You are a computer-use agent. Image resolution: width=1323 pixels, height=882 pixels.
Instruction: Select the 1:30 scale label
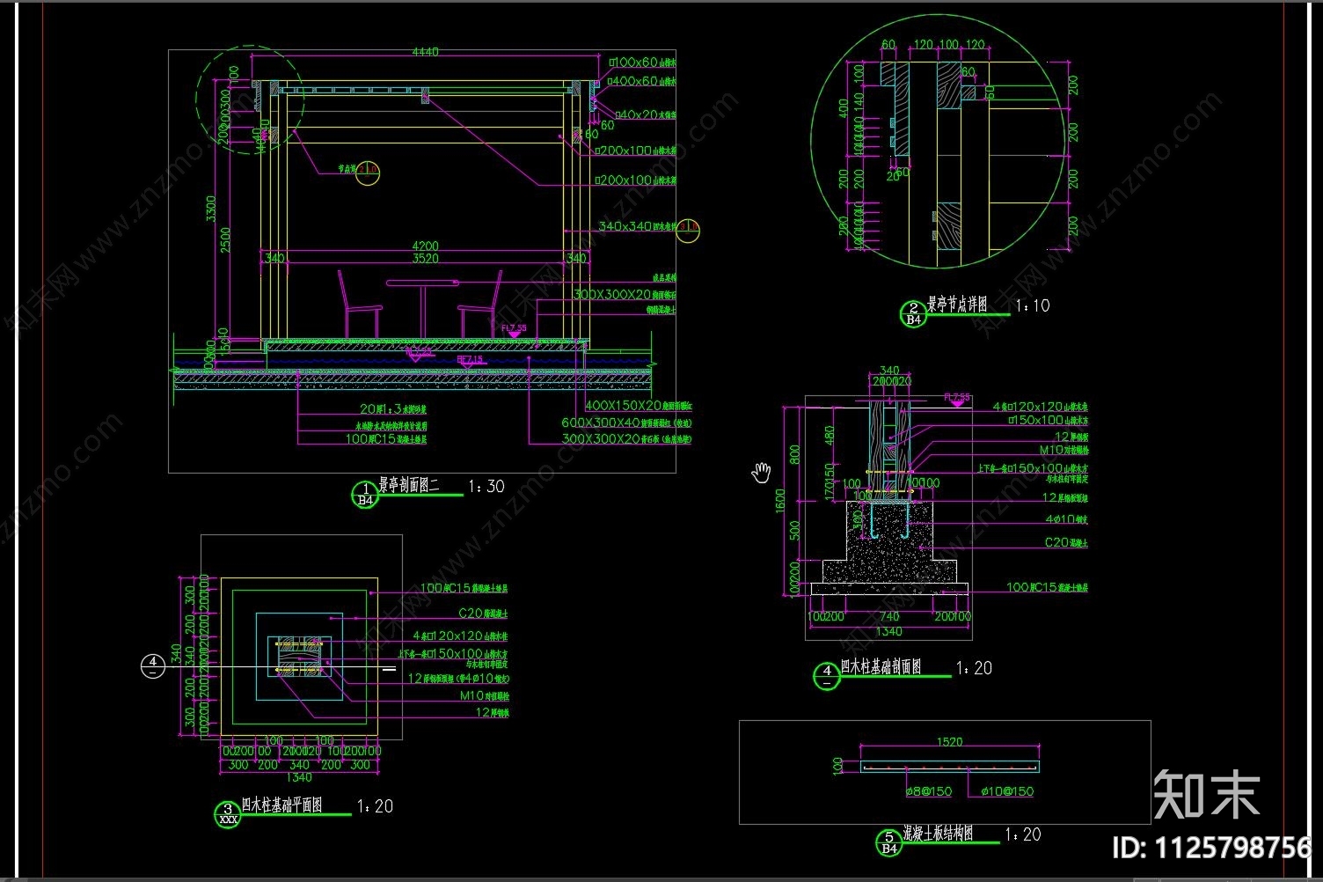(x=486, y=486)
